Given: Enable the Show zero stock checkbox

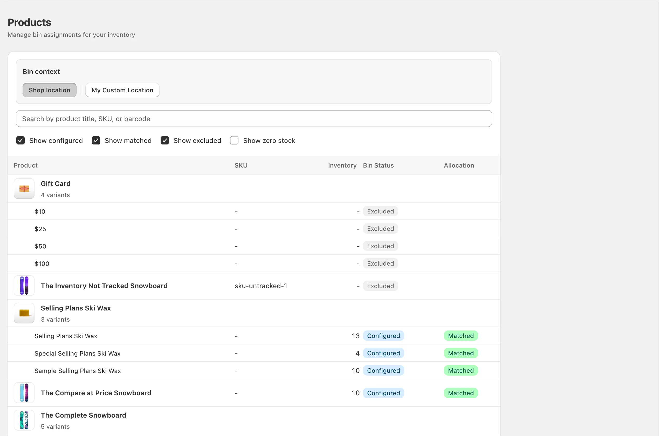Looking at the screenshot, I should 234,140.
